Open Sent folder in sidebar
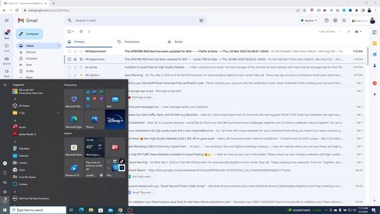Viewport: 380px width, 214px height. coord(29,65)
